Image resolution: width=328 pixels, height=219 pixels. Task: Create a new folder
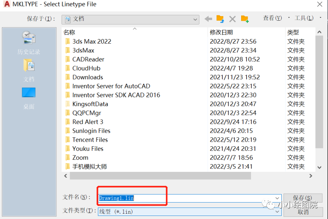coord(245,19)
